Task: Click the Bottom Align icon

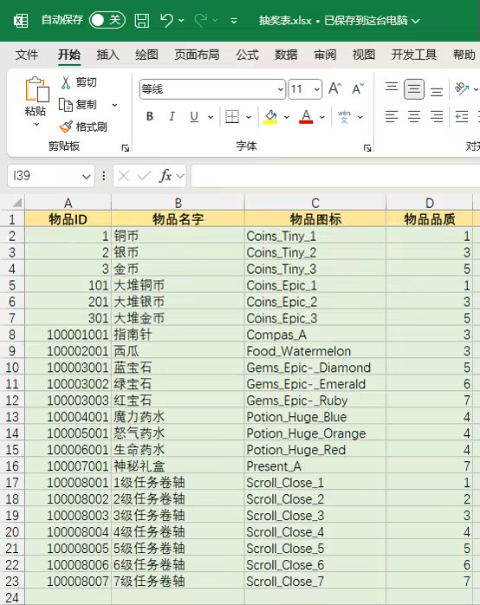Action: [437, 92]
